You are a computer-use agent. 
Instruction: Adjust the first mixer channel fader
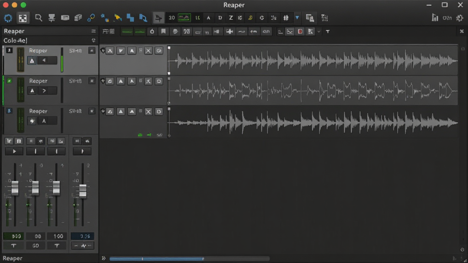click(15, 188)
